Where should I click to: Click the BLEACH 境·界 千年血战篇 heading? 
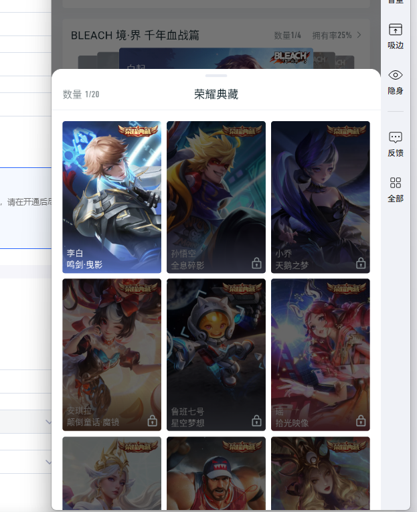pyautogui.click(x=135, y=35)
